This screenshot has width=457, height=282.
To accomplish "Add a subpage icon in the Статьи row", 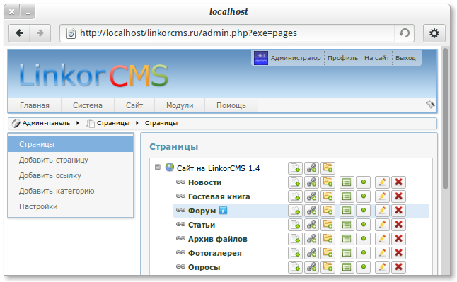I will point(295,225).
